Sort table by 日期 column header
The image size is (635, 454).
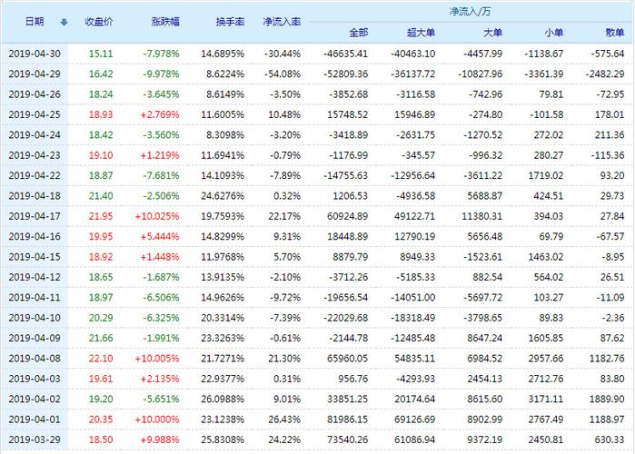35,22
